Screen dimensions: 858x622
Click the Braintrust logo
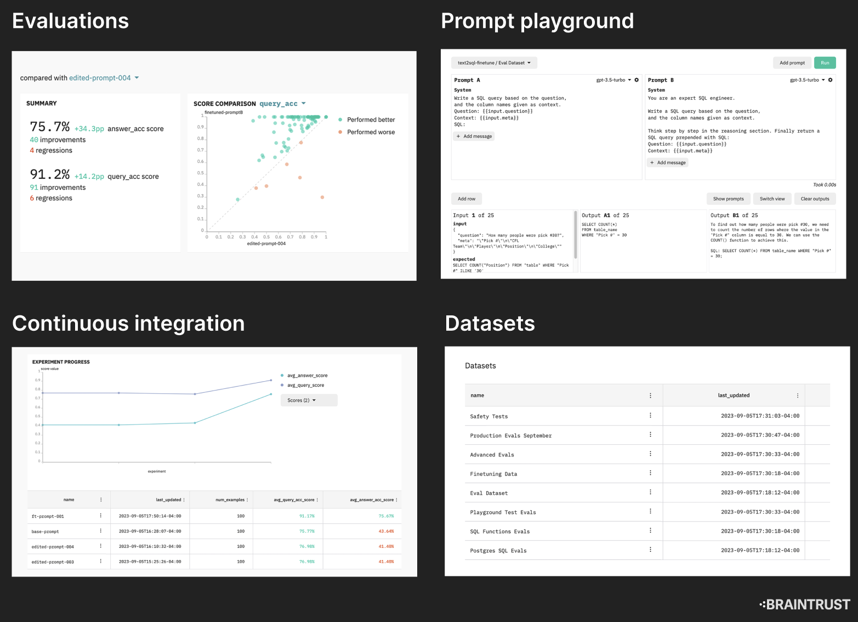coord(806,604)
